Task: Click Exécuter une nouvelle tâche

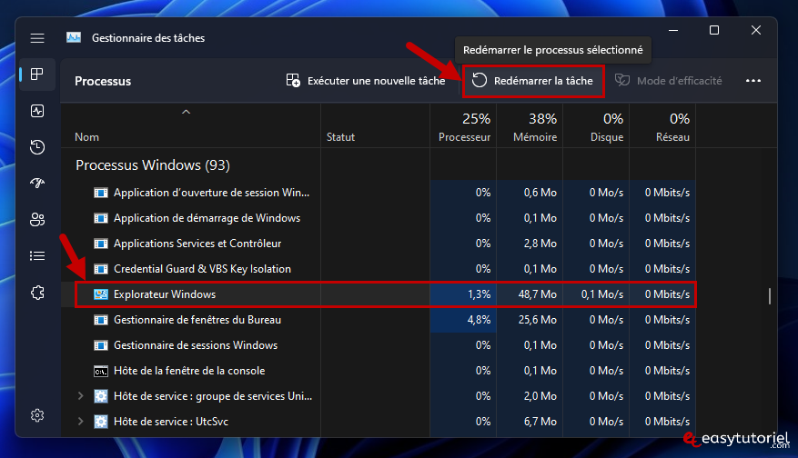Action: 366,81
